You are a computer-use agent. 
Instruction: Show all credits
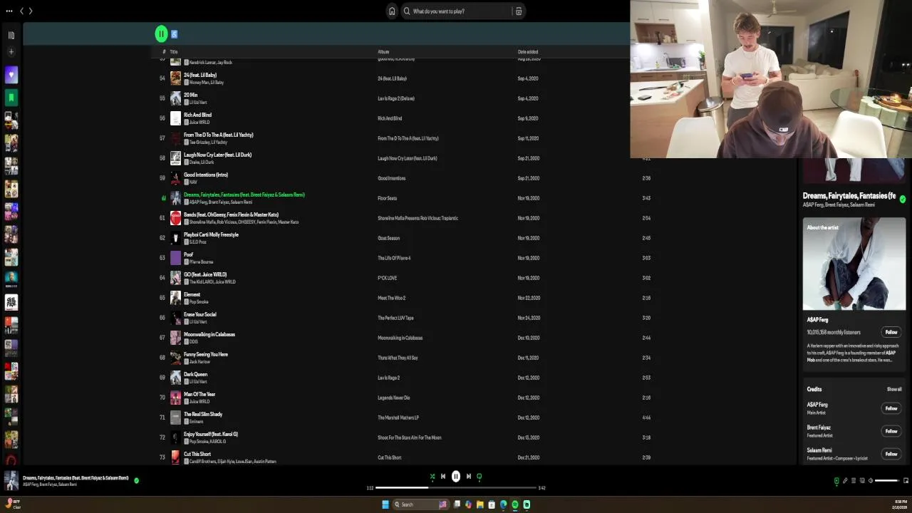tap(894, 389)
